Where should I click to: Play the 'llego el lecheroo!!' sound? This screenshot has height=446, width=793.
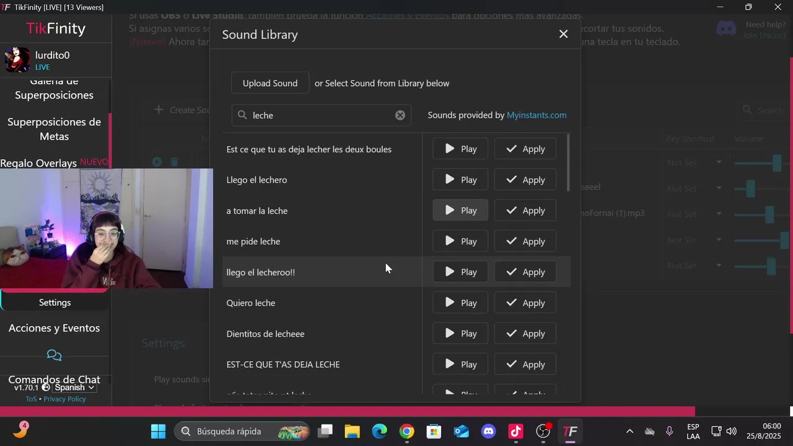(460, 272)
